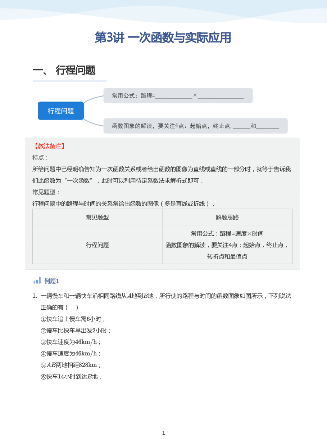Click statement ⑥快车14小时到达B地
Viewport: 327px width, 444px height.
71,377
